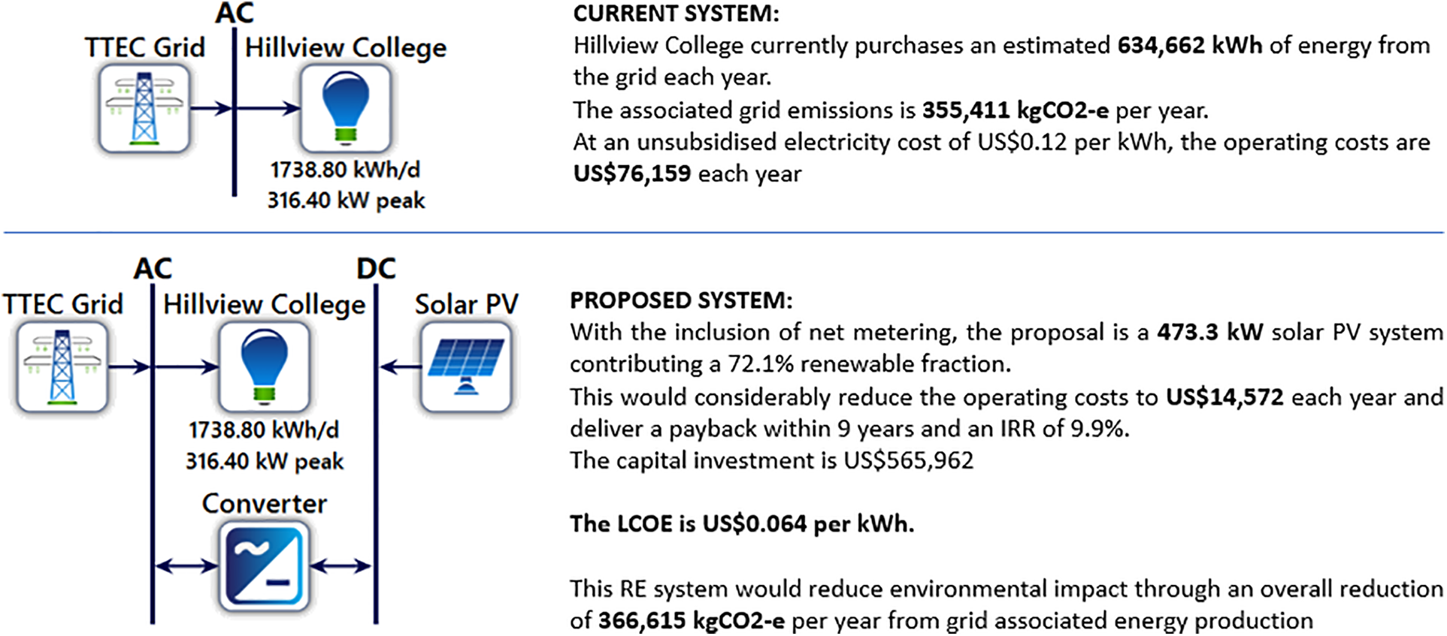This screenshot has height=636, width=1447.
Task: Click the bold 355,411 kgCO2-e emissions value
Action: pyautogui.click(x=1015, y=110)
